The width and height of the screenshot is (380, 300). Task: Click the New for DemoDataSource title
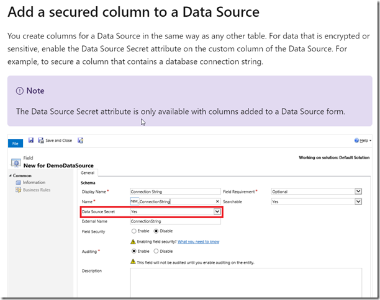(x=58, y=165)
